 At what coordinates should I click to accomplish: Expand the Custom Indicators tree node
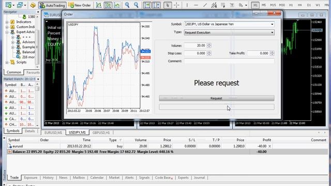point(7,27)
